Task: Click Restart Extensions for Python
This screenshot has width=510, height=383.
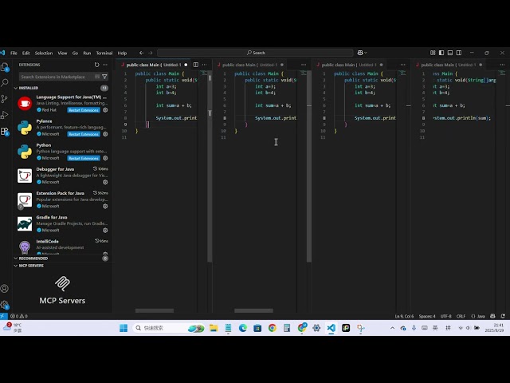Action: [x=84, y=158]
